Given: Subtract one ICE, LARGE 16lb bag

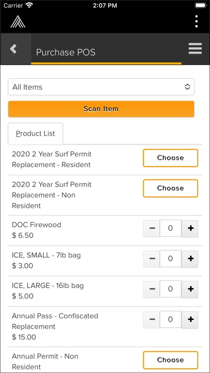Looking at the screenshot, I should pos(152,289).
